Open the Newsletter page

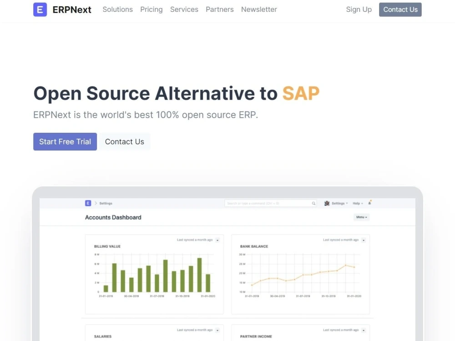pyautogui.click(x=259, y=9)
